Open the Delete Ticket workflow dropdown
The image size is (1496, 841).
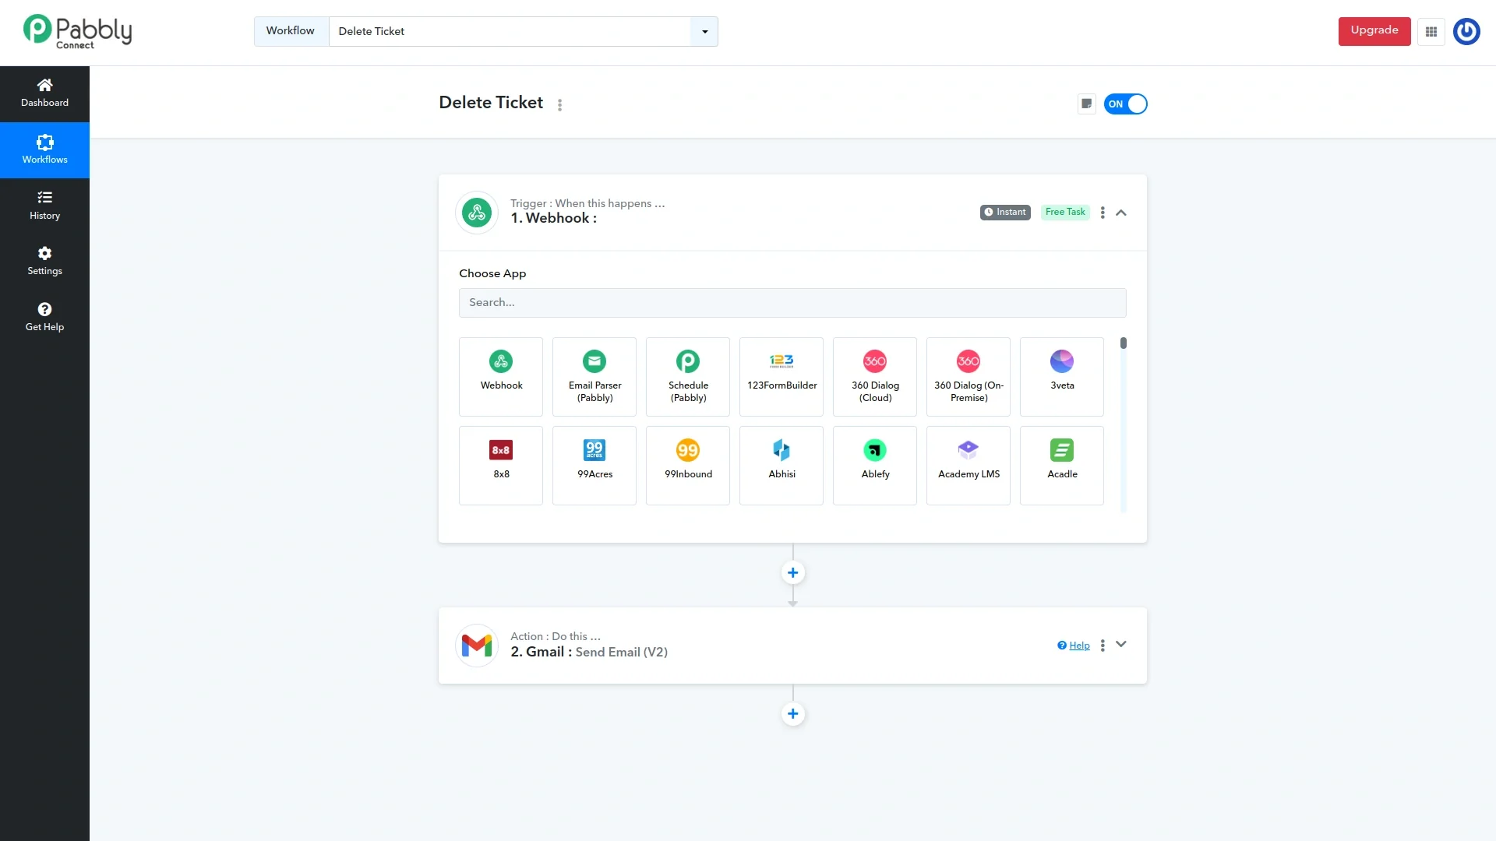click(x=704, y=32)
